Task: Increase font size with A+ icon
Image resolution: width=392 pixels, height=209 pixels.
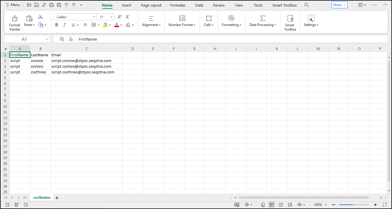Action: [120, 17]
